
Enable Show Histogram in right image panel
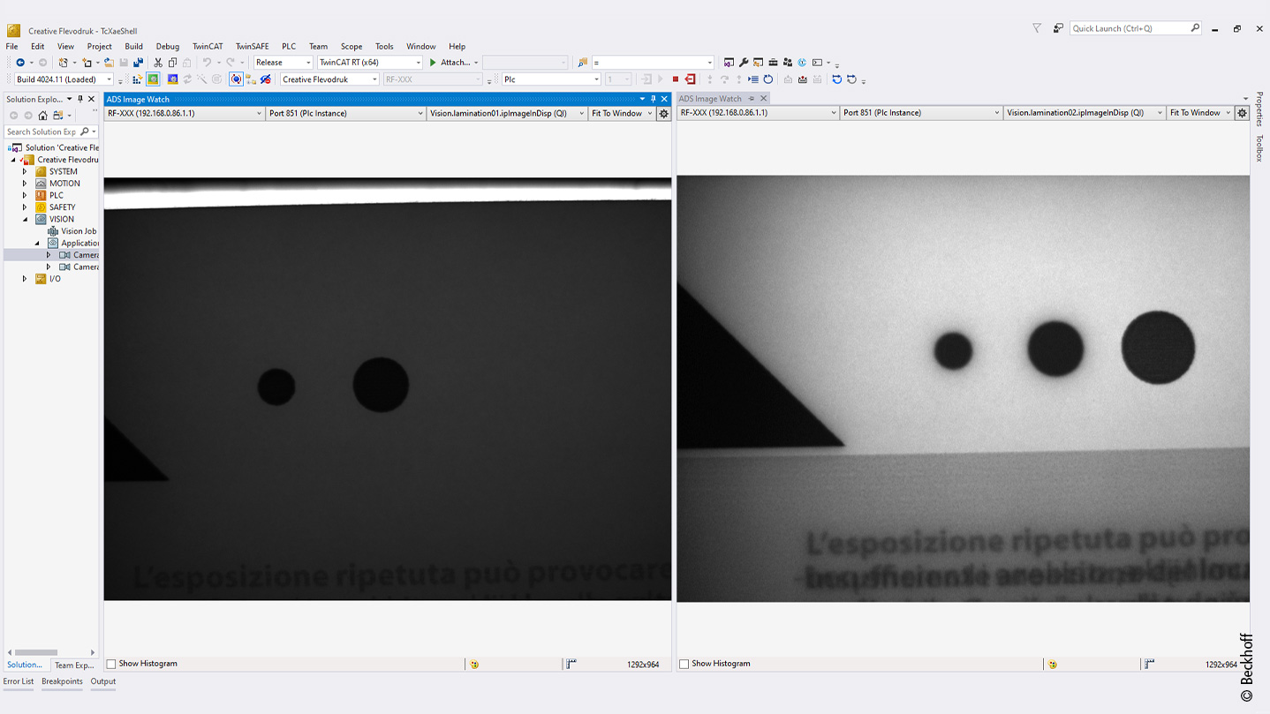tap(684, 664)
